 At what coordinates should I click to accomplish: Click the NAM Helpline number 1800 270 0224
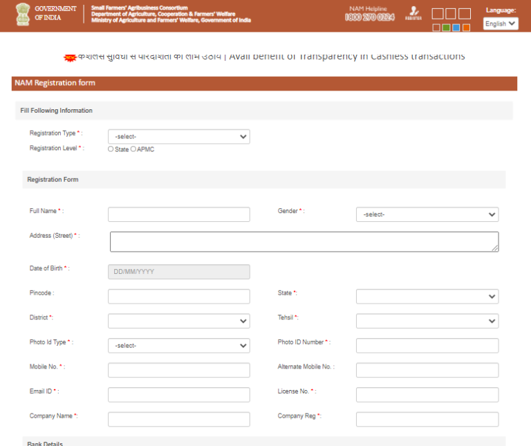(x=369, y=17)
